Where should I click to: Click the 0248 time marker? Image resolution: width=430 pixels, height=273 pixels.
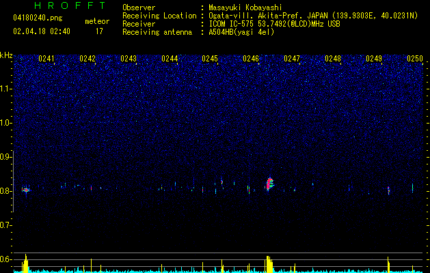pos(333,59)
